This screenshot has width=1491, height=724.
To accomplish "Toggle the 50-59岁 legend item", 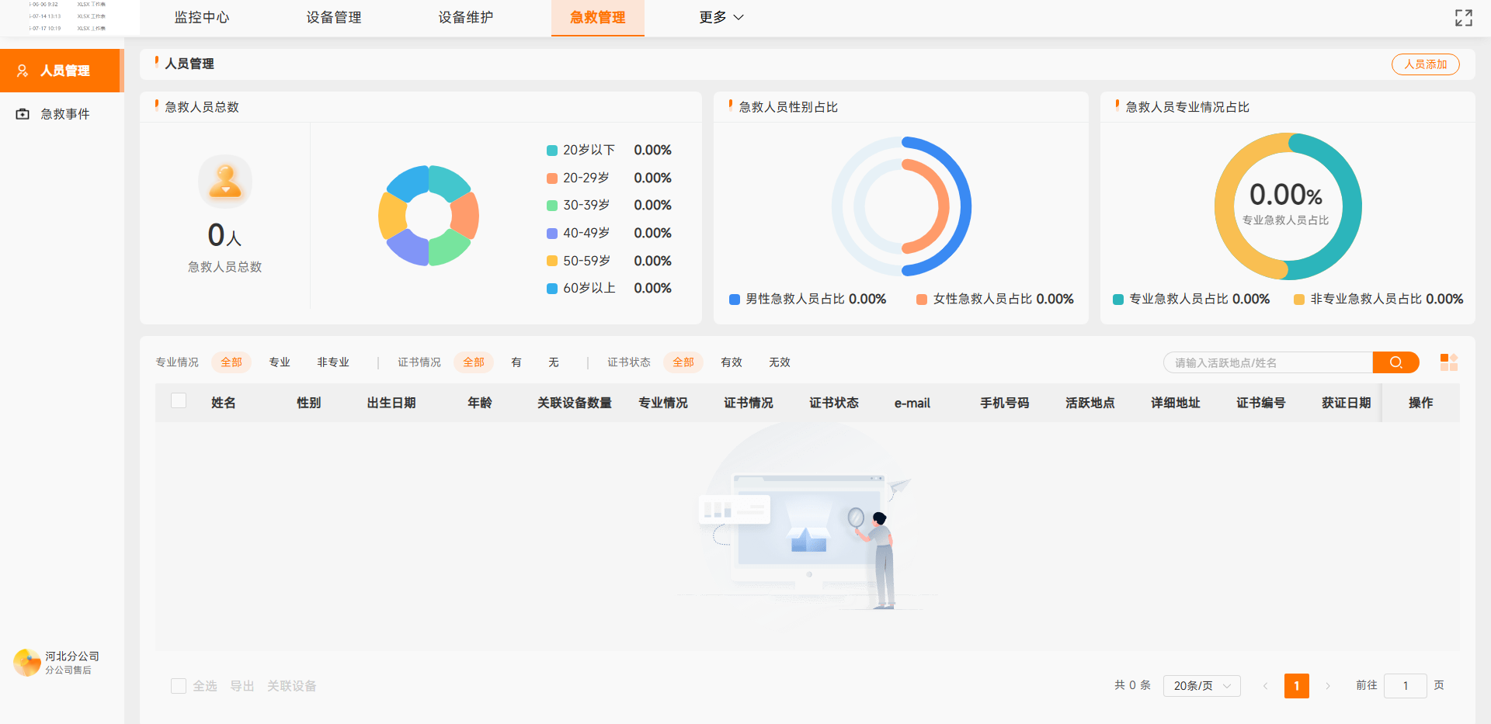I will click(x=578, y=261).
